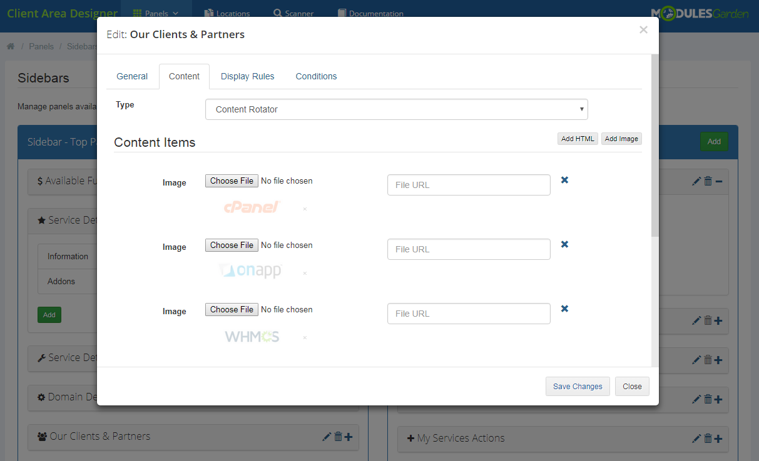Open the Panels menu in the top navbar
The width and height of the screenshot is (759, 461).
(x=156, y=13)
